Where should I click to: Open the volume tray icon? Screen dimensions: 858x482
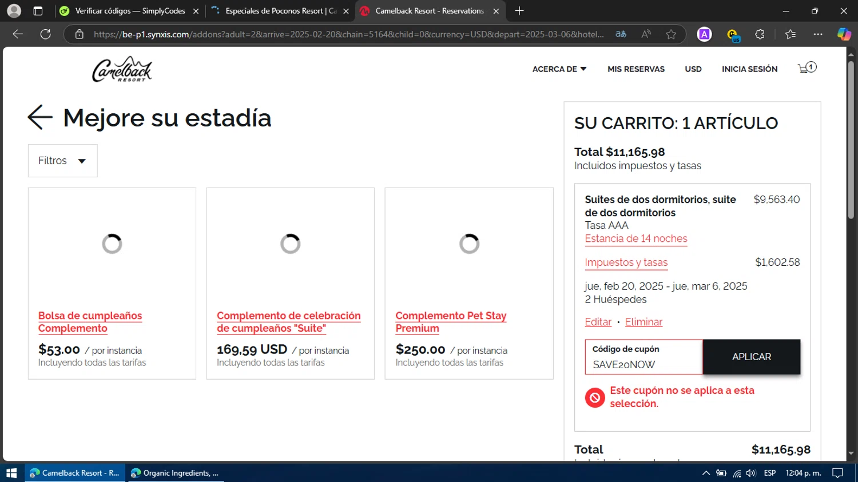point(751,473)
